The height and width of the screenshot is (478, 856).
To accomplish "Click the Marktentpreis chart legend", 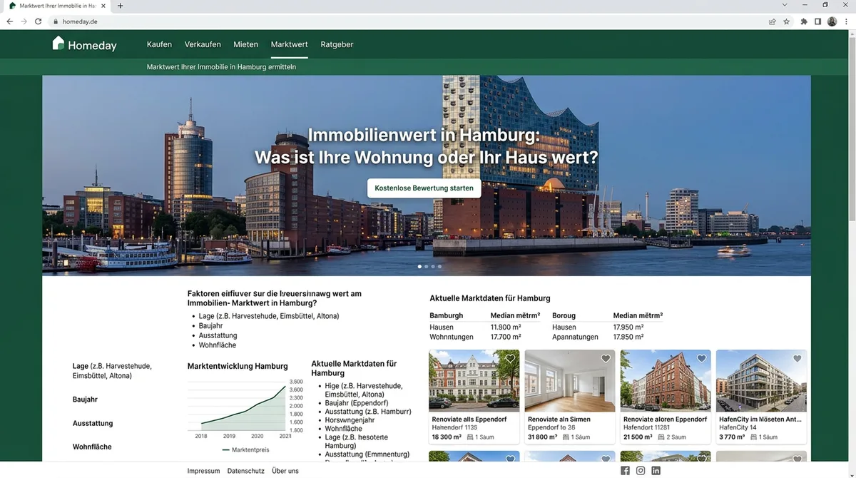I will click(246, 450).
